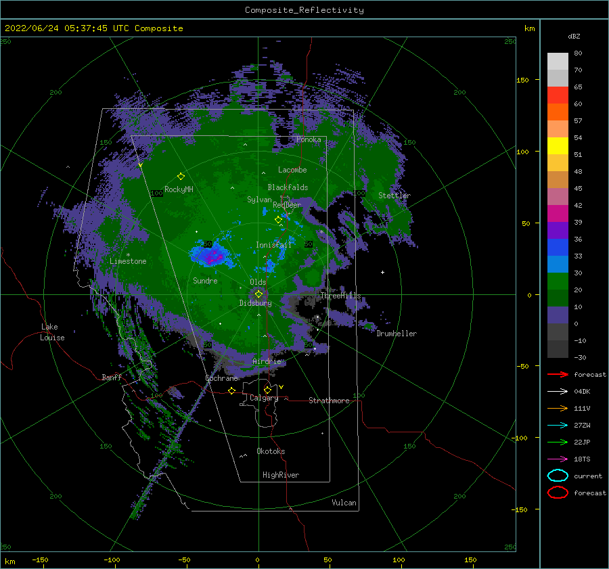
Task: Click the purple storm core north of Sundre
Action: tap(212, 256)
